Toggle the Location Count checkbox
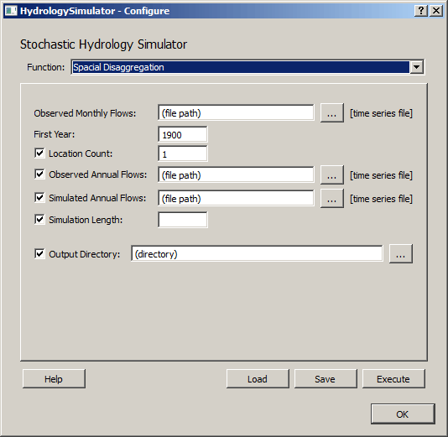448x437 pixels. pos(39,153)
